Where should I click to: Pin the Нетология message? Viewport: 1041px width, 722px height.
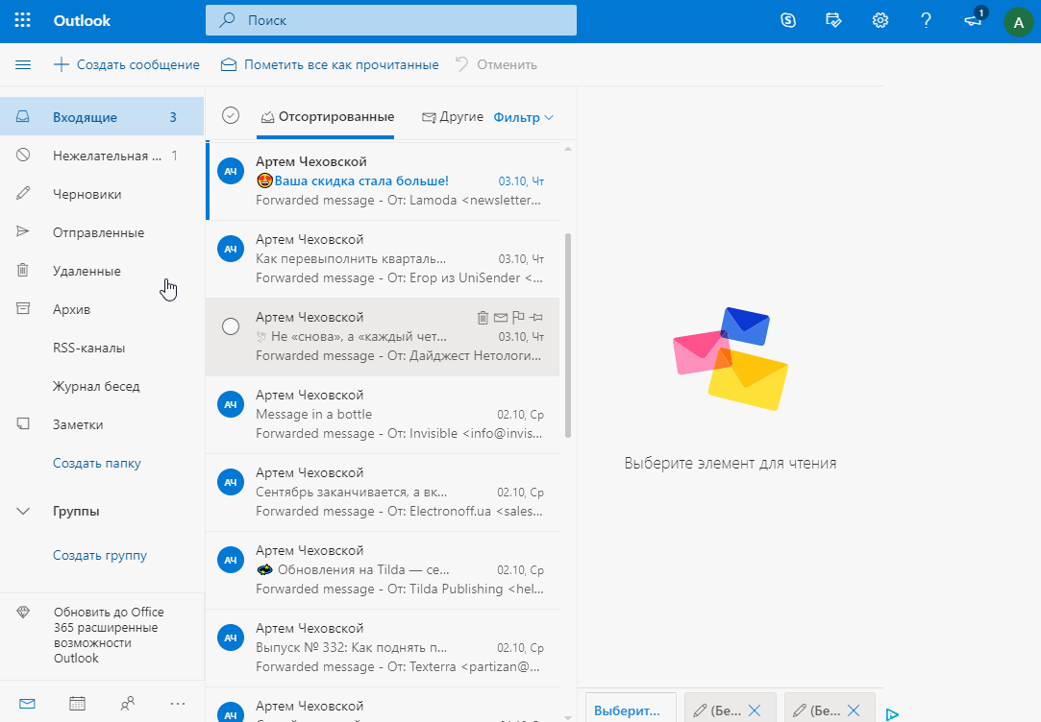tap(536, 318)
